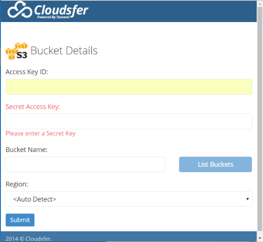The image size is (263, 242).
Task: Click the '2014 © Cloudsfer.' footer text
Action: click(29, 239)
